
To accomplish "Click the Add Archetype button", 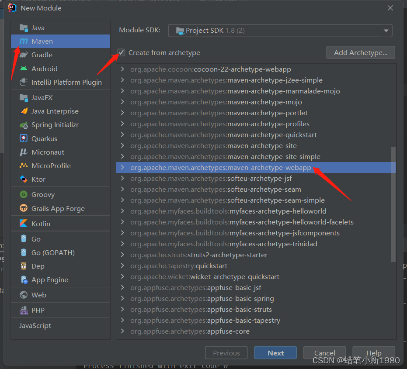I will tap(361, 53).
